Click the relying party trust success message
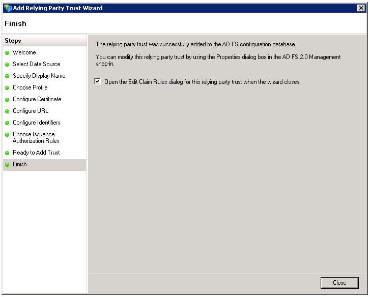Screen dimensions: 370x297 pyautogui.click(x=196, y=45)
